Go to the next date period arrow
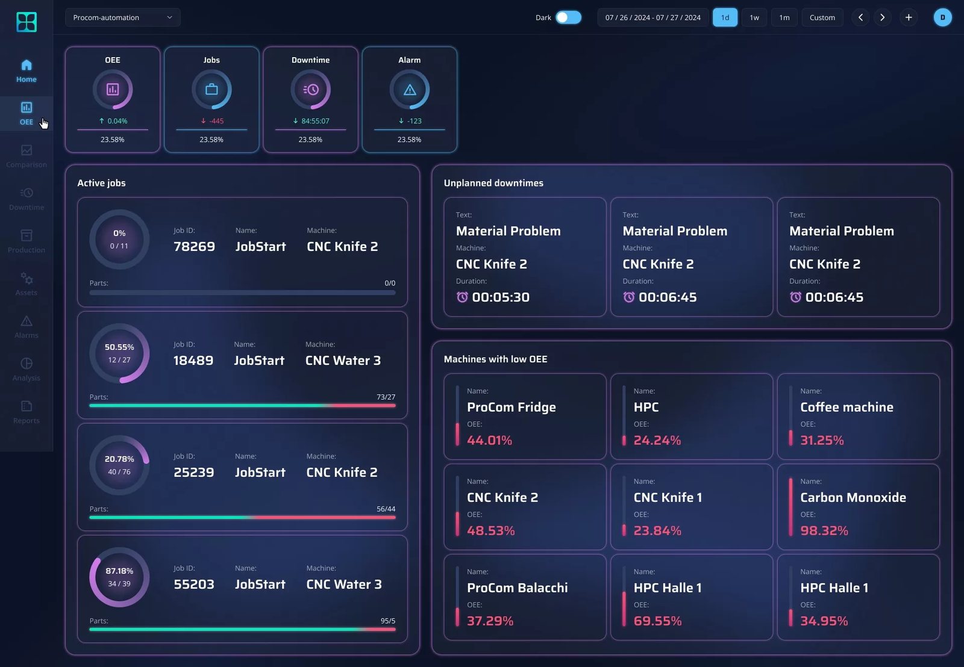Screen dimensions: 964x667 click(883, 17)
